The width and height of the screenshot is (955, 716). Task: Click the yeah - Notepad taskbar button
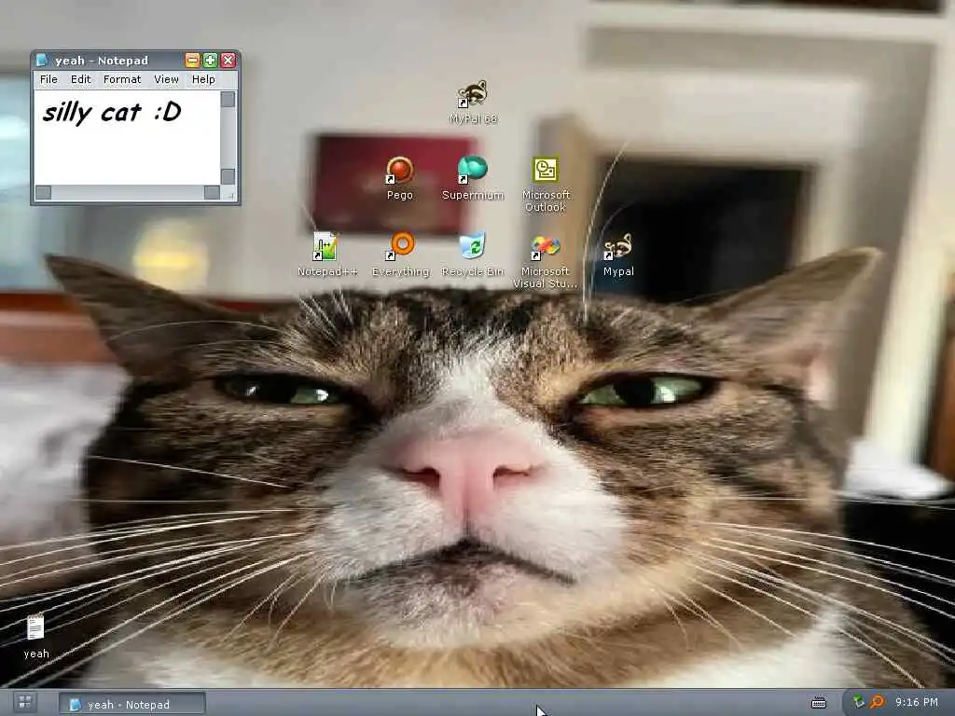click(x=131, y=704)
